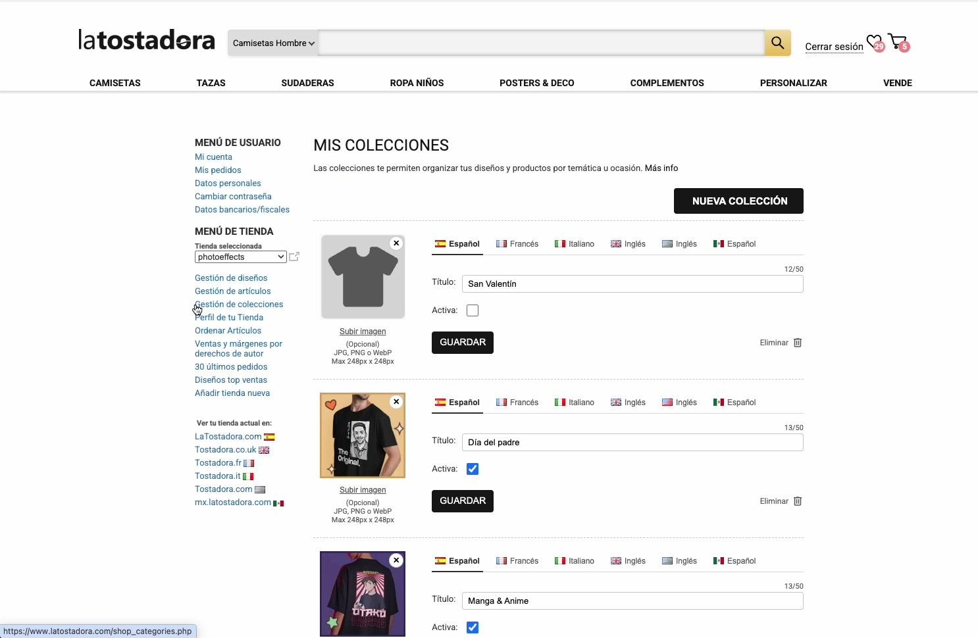
Task: Open the TAZAS menu in the navigation bar
Action: (x=211, y=83)
